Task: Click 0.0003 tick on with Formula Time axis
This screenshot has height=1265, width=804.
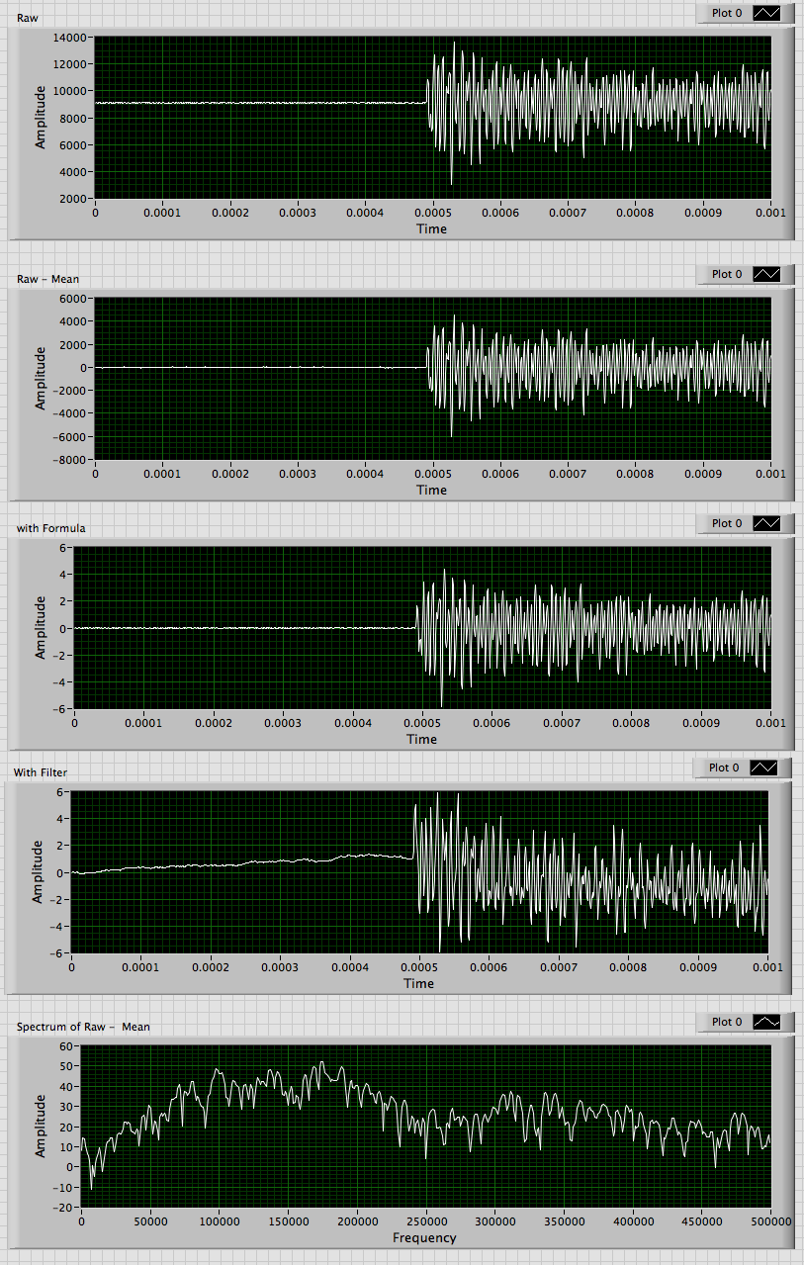Action: pyautogui.click(x=283, y=723)
